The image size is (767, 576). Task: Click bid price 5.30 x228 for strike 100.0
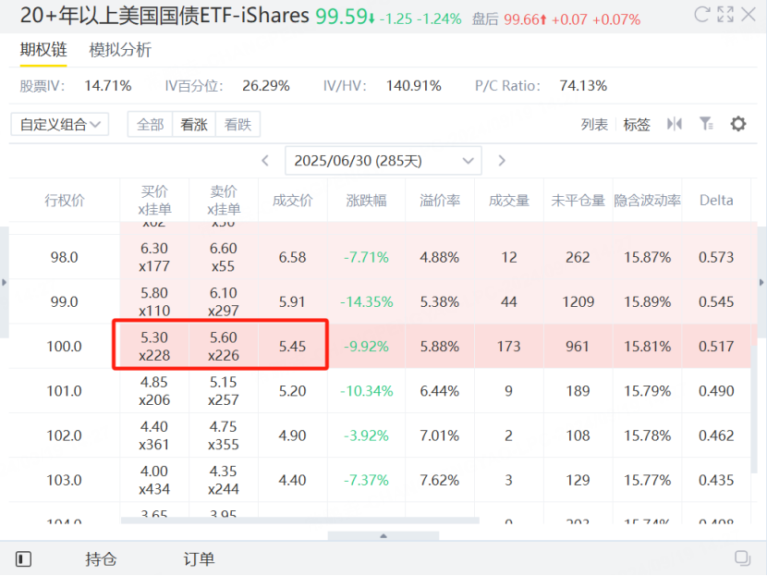[x=154, y=346]
